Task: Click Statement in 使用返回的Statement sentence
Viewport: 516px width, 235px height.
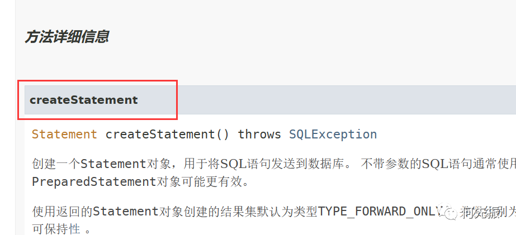Action: (x=126, y=212)
